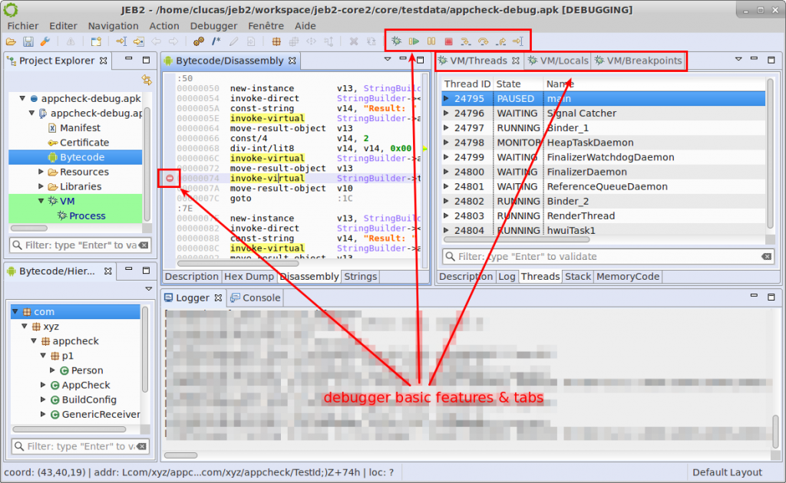This screenshot has height=483, width=786.
Task: Select the Step Out debugger icon
Action: click(x=502, y=41)
